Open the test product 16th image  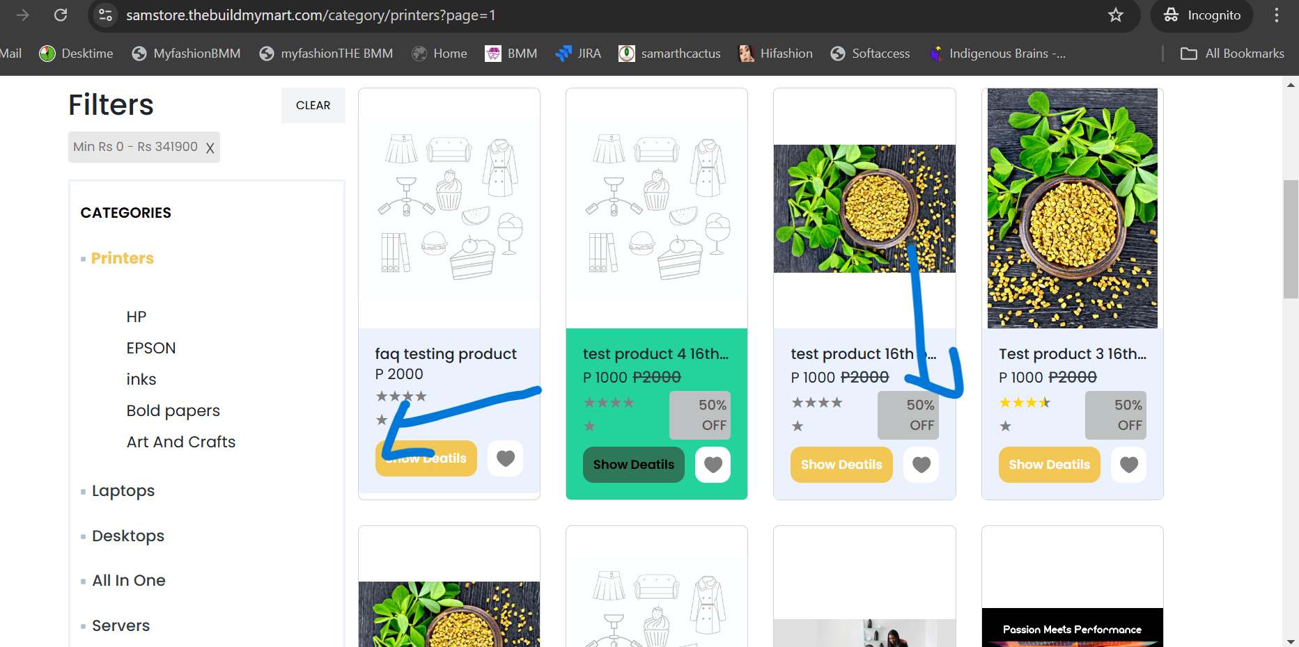point(864,209)
